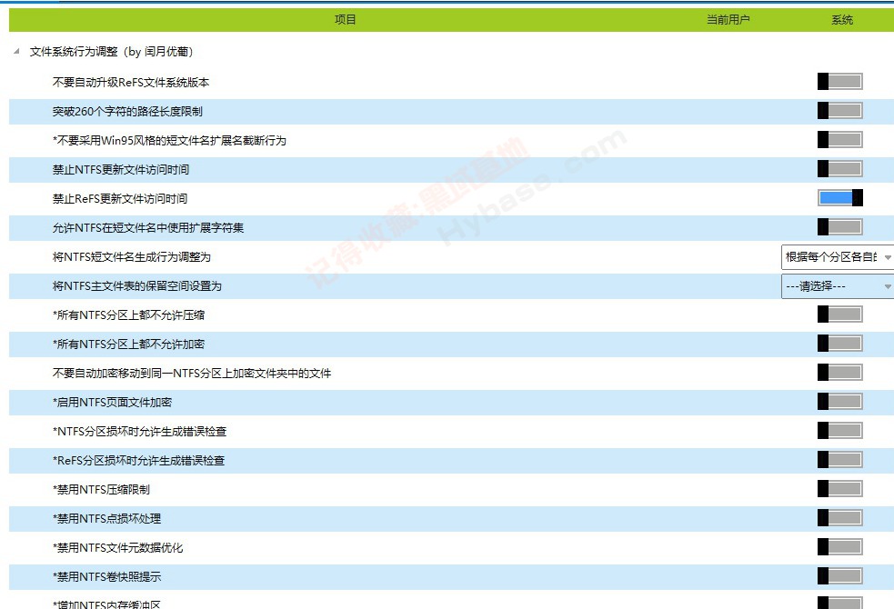Select row text 突破260个字符的路径长度限制
The height and width of the screenshot is (609, 894).
point(127,112)
